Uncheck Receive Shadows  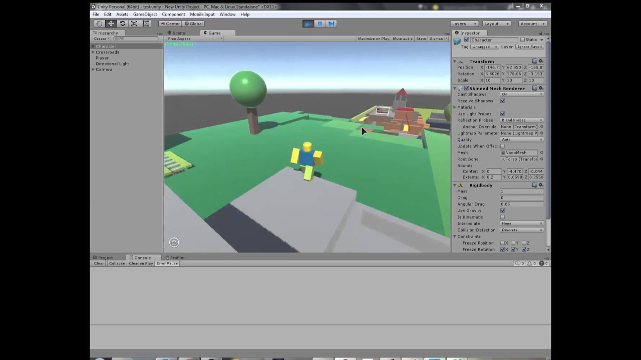(x=502, y=100)
